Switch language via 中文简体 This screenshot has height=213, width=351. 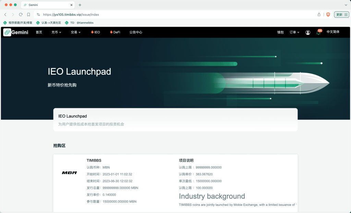pos(333,32)
